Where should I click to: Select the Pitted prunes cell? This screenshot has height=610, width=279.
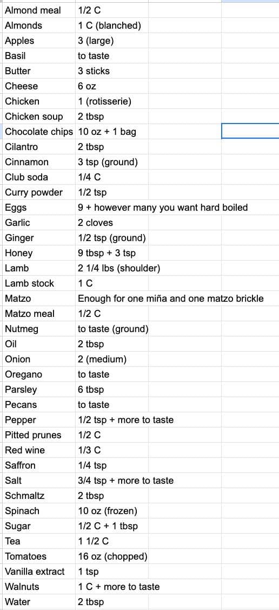click(38, 435)
